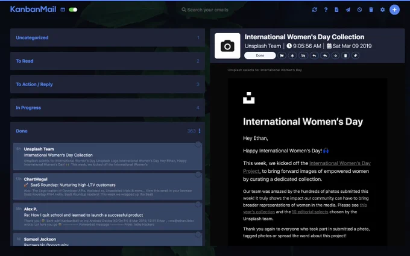Pin the open email with the pushpin icon
The image size is (410, 256).
355,55
